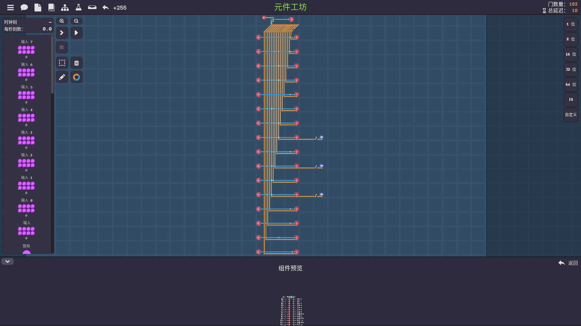The width and height of the screenshot is (581, 326).
Task: Click the 返回 back button
Action: (568, 263)
